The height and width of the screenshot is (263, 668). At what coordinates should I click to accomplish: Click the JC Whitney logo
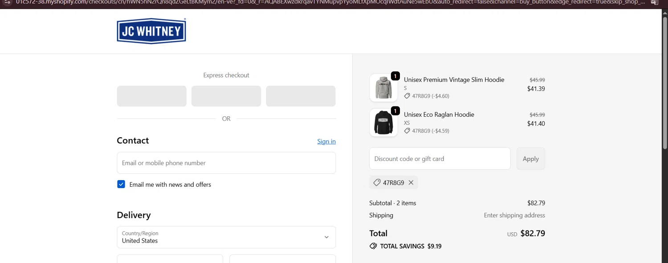pos(151,31)
